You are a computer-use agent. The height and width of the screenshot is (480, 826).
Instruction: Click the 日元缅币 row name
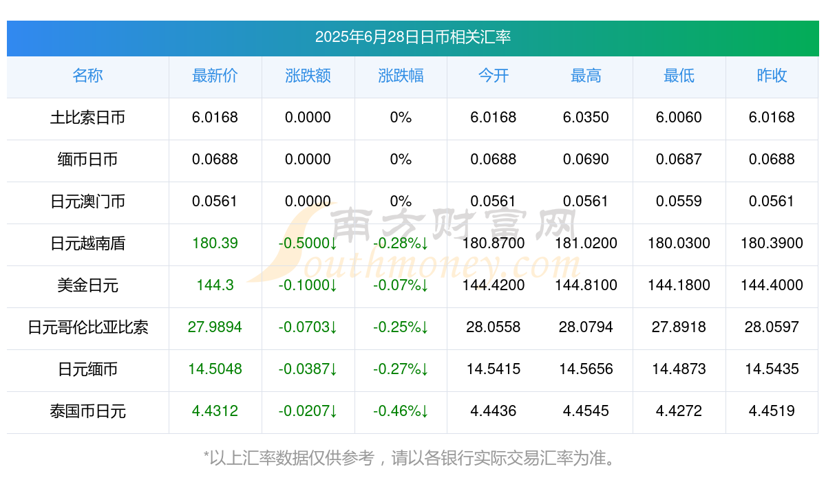[87, 369]
